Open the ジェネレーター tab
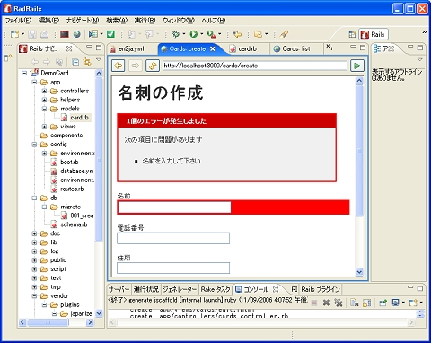 (180, 289)
